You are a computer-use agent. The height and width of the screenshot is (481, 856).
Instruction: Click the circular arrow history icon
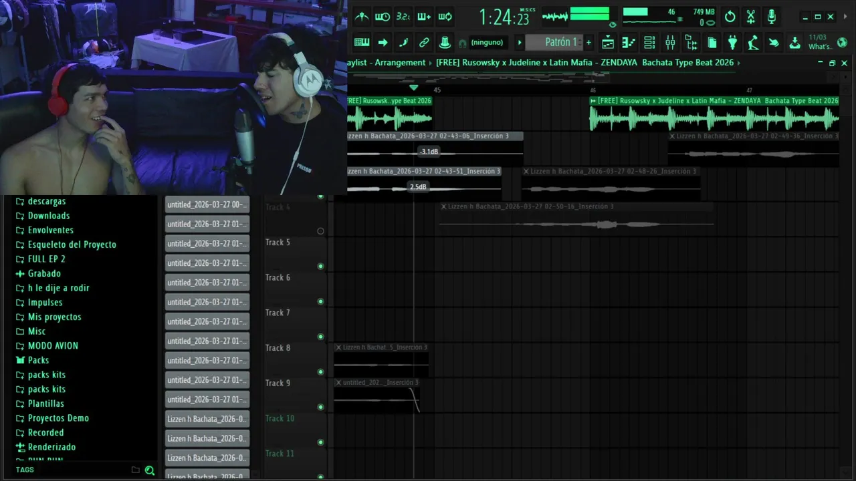[730, 17]
